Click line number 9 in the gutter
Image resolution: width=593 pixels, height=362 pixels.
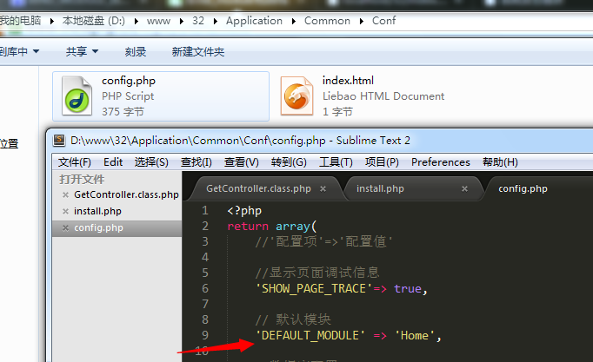(x=204, y=335)
